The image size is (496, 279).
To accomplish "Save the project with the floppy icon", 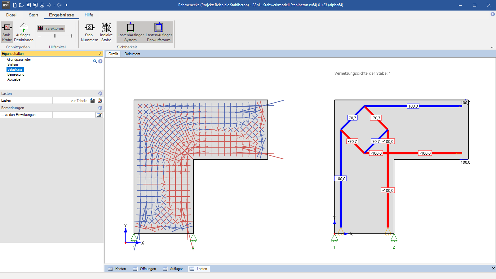I will click(28, 5).
